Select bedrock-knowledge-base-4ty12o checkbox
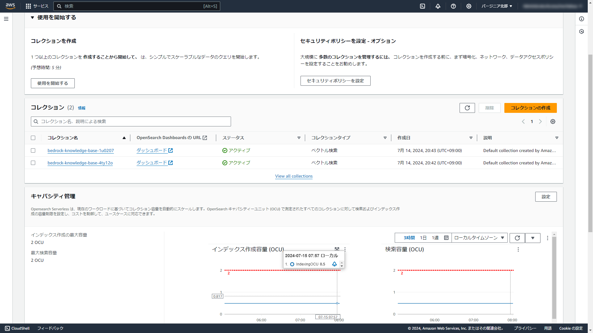The width and height of the screenshot is (593, 333). click(33, 163)
